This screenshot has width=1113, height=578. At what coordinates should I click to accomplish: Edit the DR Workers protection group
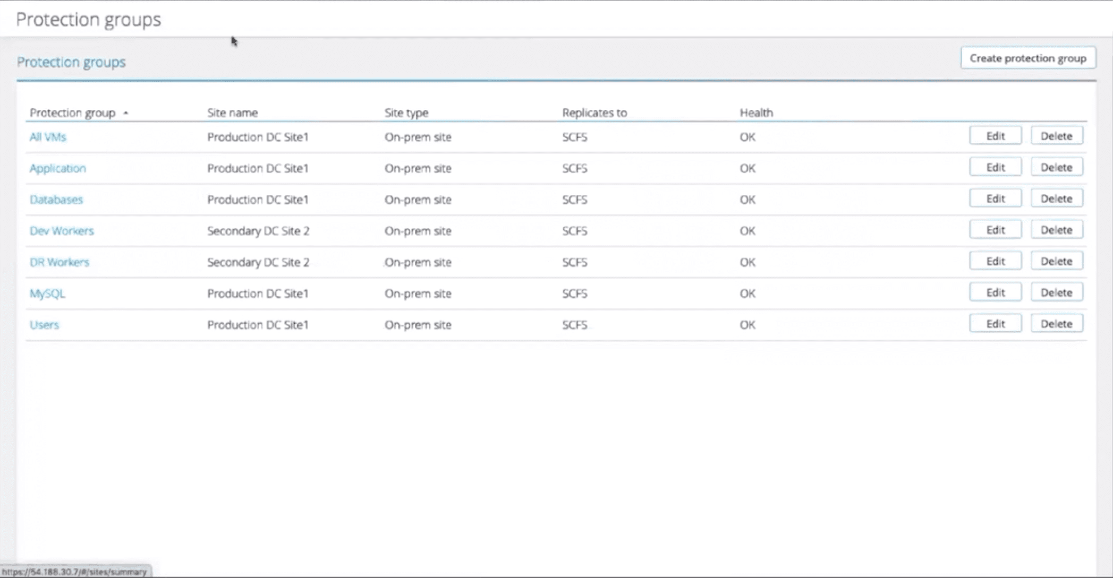[x=995, y=261]
